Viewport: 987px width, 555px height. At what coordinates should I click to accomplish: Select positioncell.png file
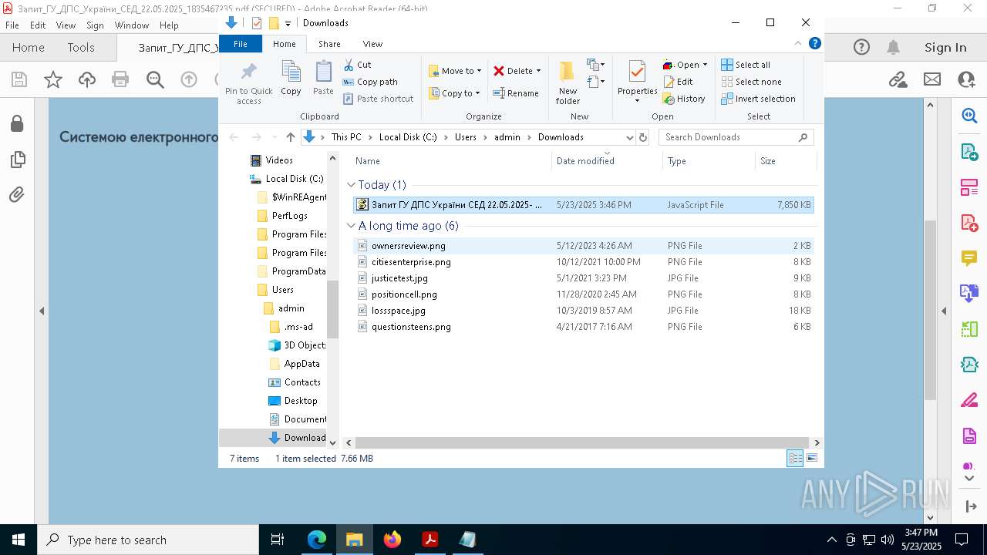(584, 294)
